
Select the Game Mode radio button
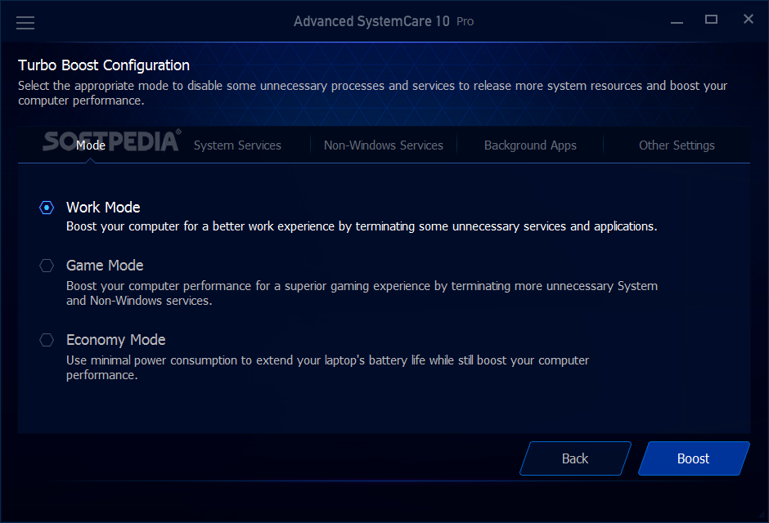pos(47,266)
